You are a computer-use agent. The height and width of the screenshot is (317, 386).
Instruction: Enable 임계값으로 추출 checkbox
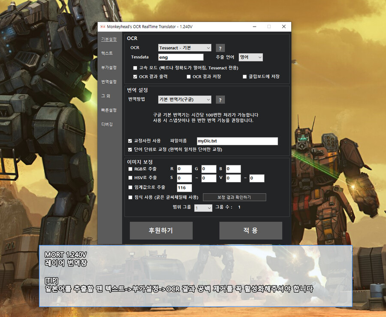130,188
